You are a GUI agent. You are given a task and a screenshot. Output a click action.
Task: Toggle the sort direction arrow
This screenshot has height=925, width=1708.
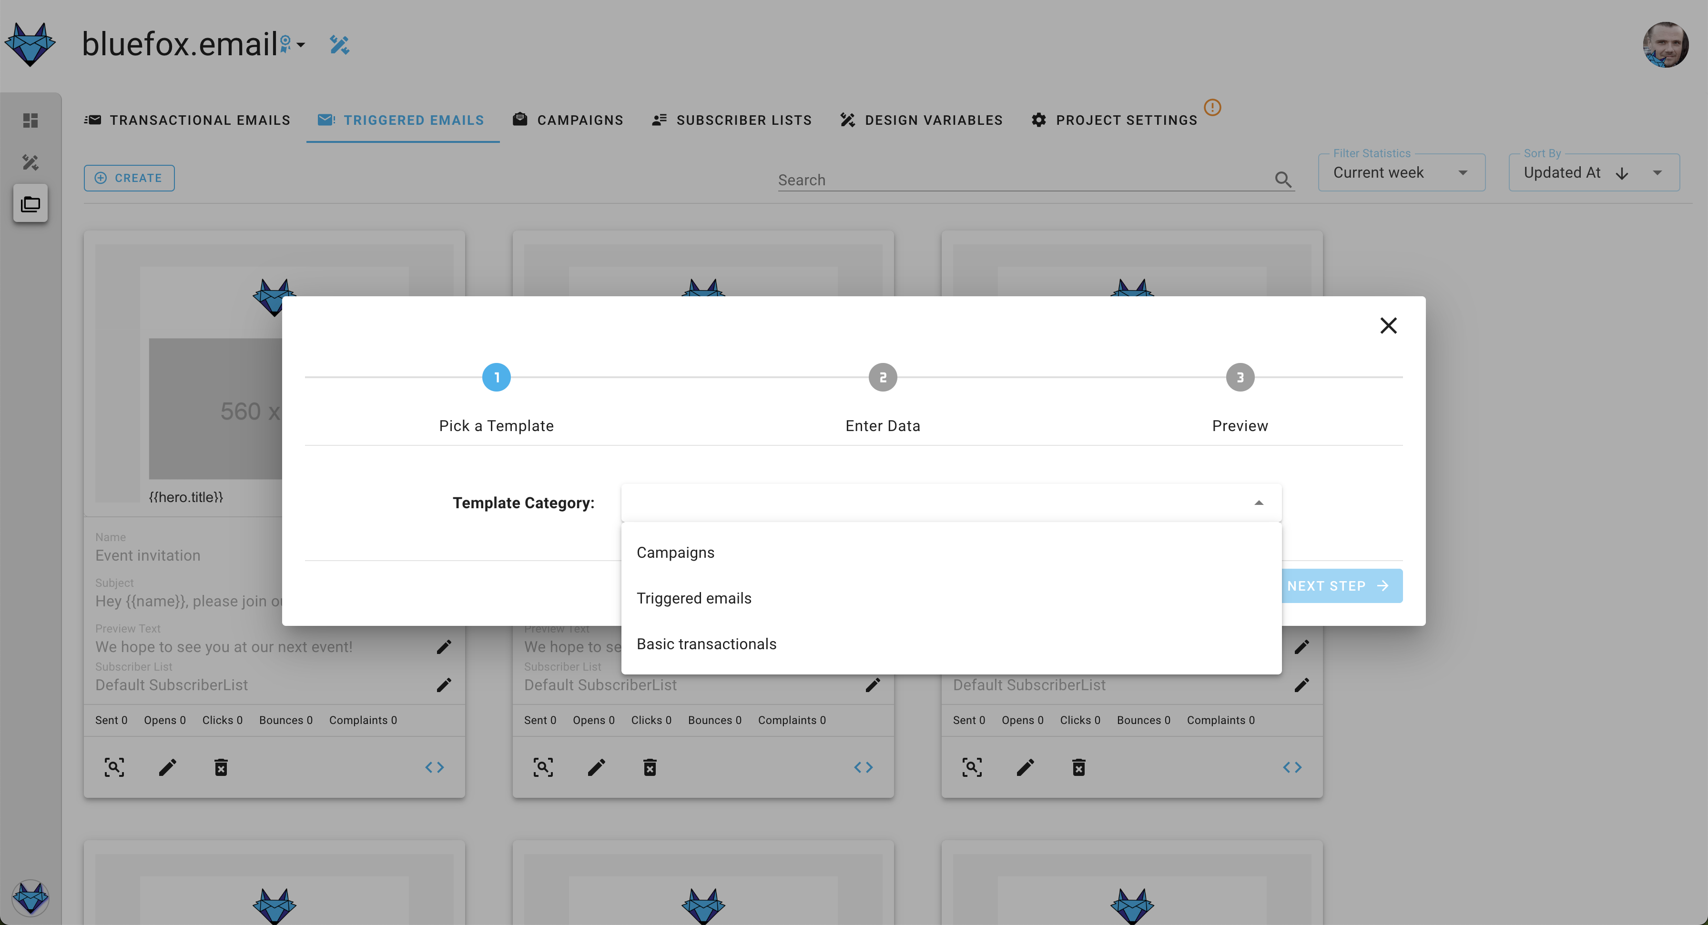coord(1622,173)
